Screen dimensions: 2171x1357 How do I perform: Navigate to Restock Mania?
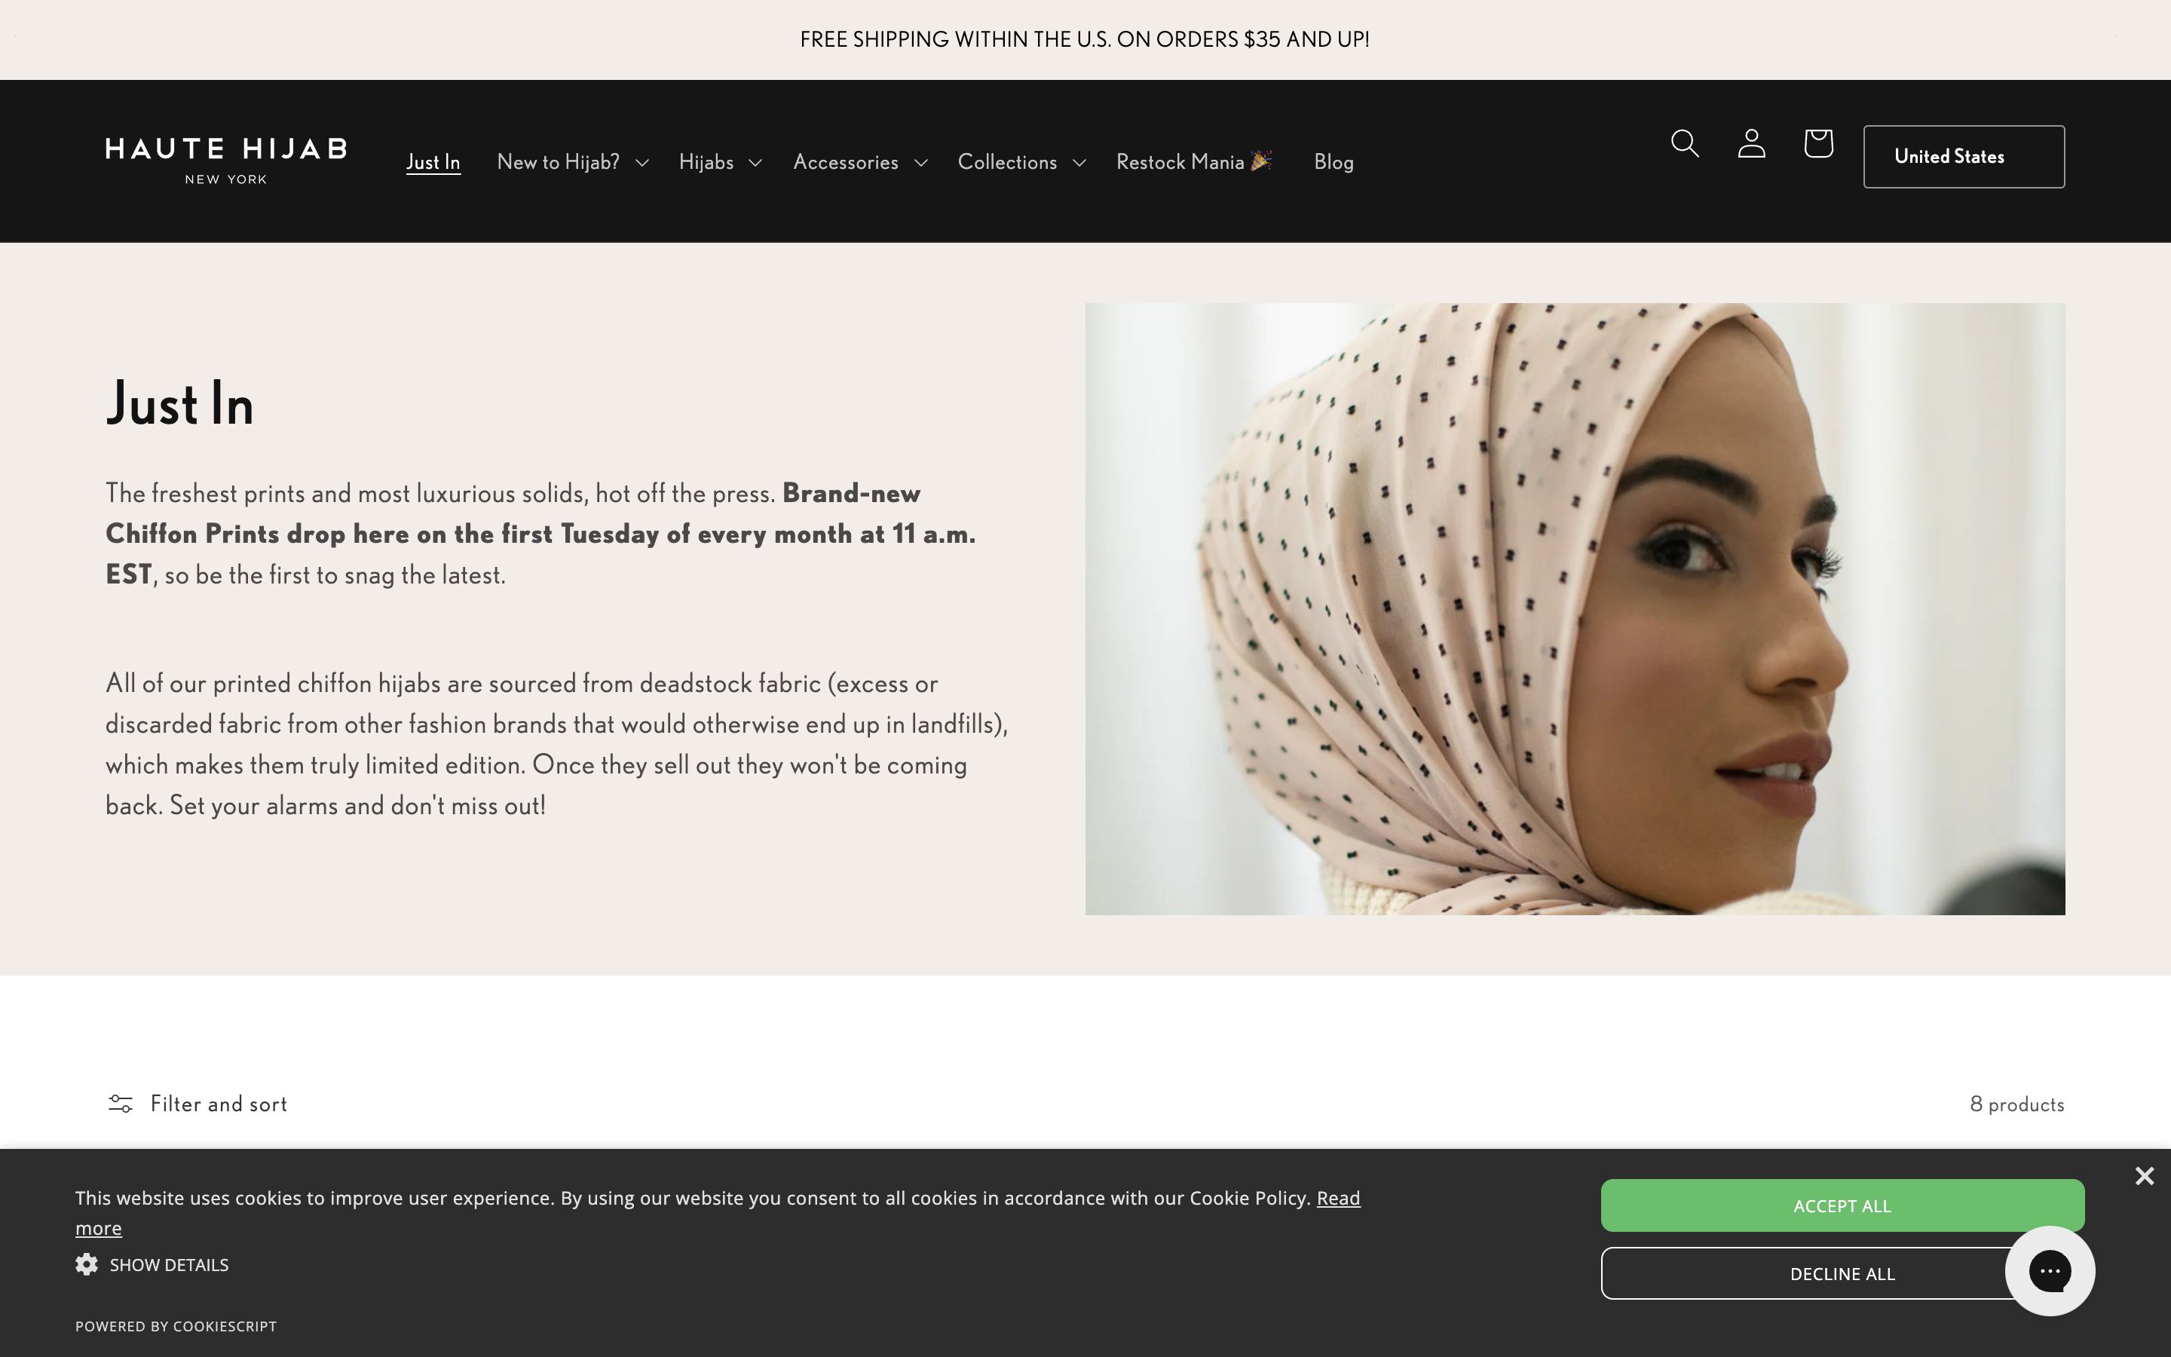point(1193,161)
